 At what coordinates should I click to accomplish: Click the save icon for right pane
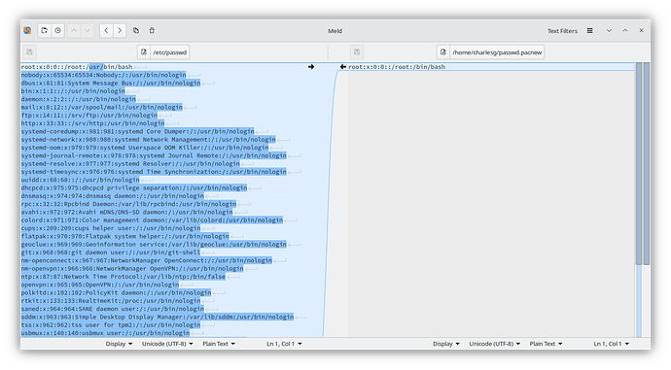click(357, 52)
